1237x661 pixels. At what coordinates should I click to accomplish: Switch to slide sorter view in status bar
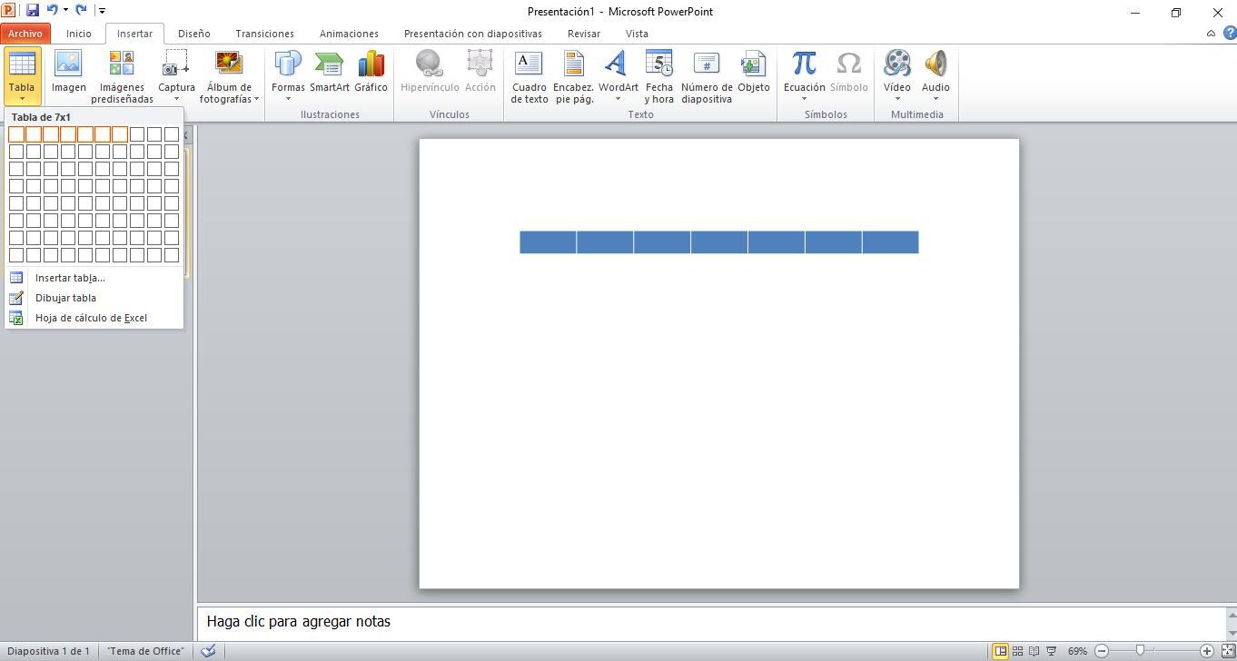(x=1017, y=651)
